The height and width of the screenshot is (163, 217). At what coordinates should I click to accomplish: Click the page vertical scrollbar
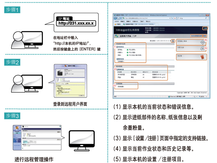(208, 60)
